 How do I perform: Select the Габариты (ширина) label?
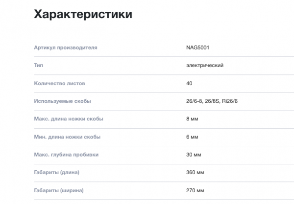point(59,190)
